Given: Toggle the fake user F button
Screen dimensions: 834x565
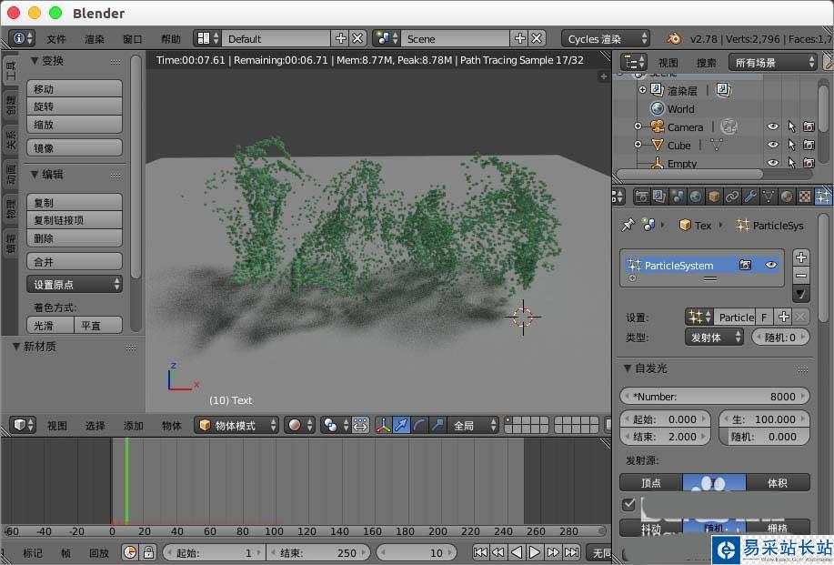Looking at the screenshot, I should 764,318.
